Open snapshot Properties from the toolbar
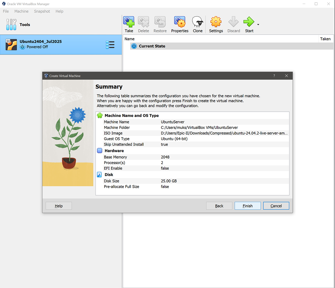The image size is (335, 288). pyautogui.click(x=180, y=25)
